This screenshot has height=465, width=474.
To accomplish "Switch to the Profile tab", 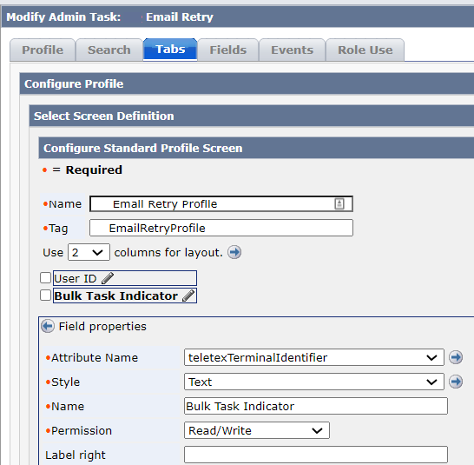I will (x=43, y=50).
